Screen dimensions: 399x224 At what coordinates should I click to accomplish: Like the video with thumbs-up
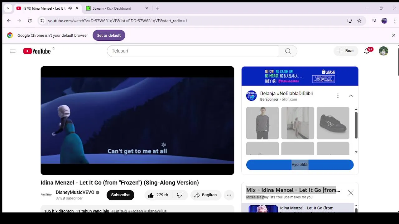158,195
